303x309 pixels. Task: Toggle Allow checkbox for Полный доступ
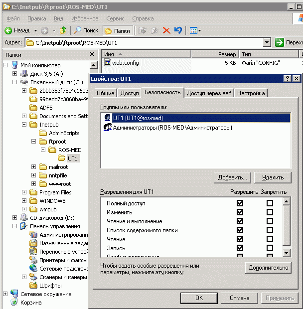coord(240,203)
